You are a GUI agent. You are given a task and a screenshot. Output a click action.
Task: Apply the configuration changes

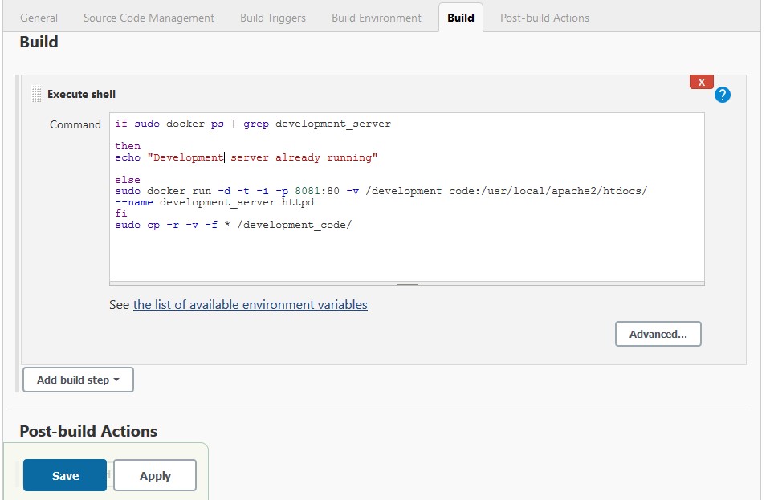[155, 475]
